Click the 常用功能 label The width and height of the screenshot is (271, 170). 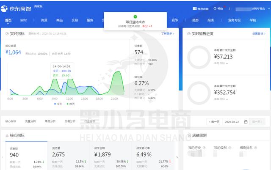(x=203, y=9)
